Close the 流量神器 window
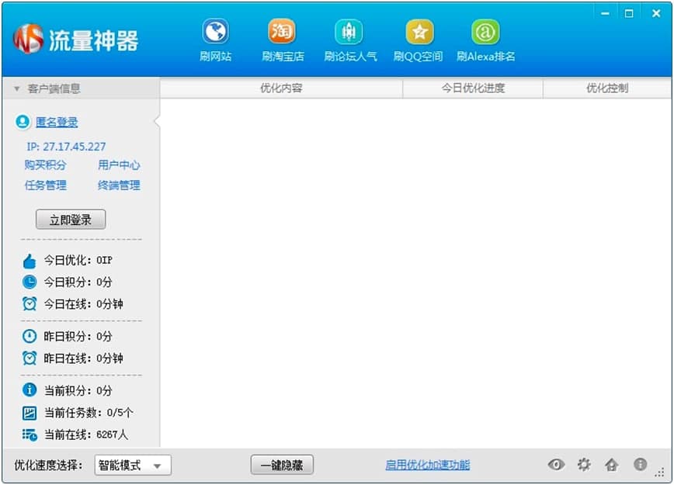The width and height of the screenshot is (674, 485). (x=656, y=13)
